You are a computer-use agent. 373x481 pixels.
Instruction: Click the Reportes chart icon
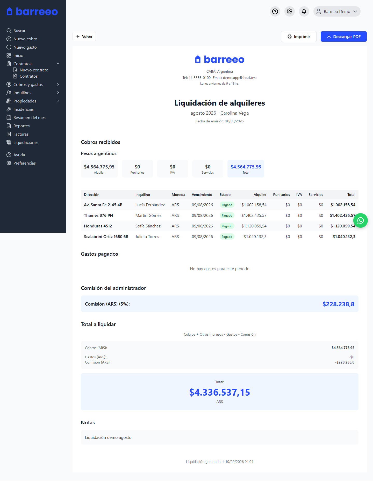pyautogui.click(x=9, y=126)
